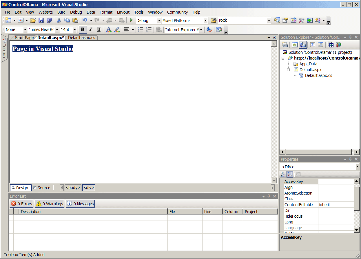Click the Save icon in toolbar

[41, 20]
